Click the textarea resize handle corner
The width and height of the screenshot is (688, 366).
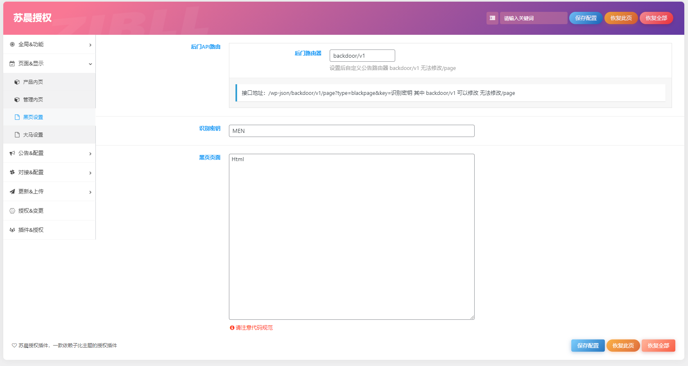click(472, 317)
